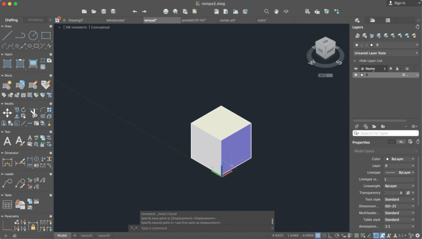Screen dimensions: 422x239
Task: Click in the Search for layer field
Action: (386, 133)
